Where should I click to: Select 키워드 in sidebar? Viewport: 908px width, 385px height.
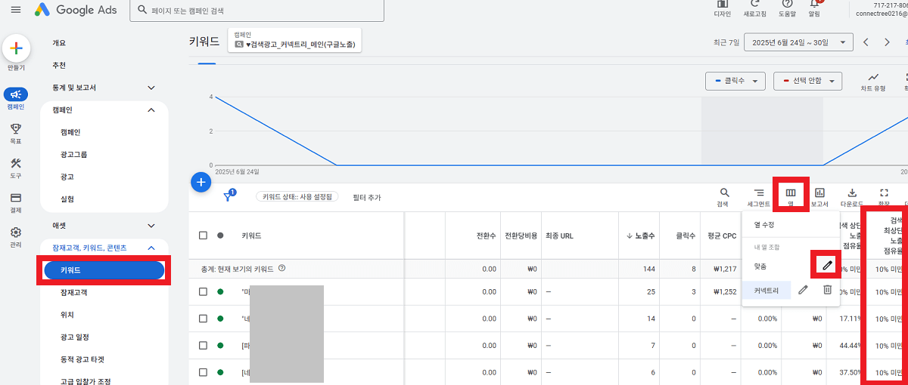coord(104,269)
